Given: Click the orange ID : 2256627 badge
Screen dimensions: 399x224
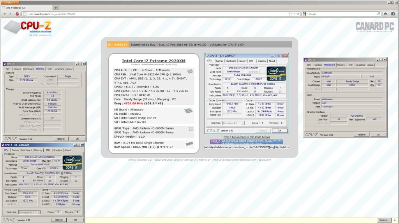Looking at the screenshot, I should (118, 45).
